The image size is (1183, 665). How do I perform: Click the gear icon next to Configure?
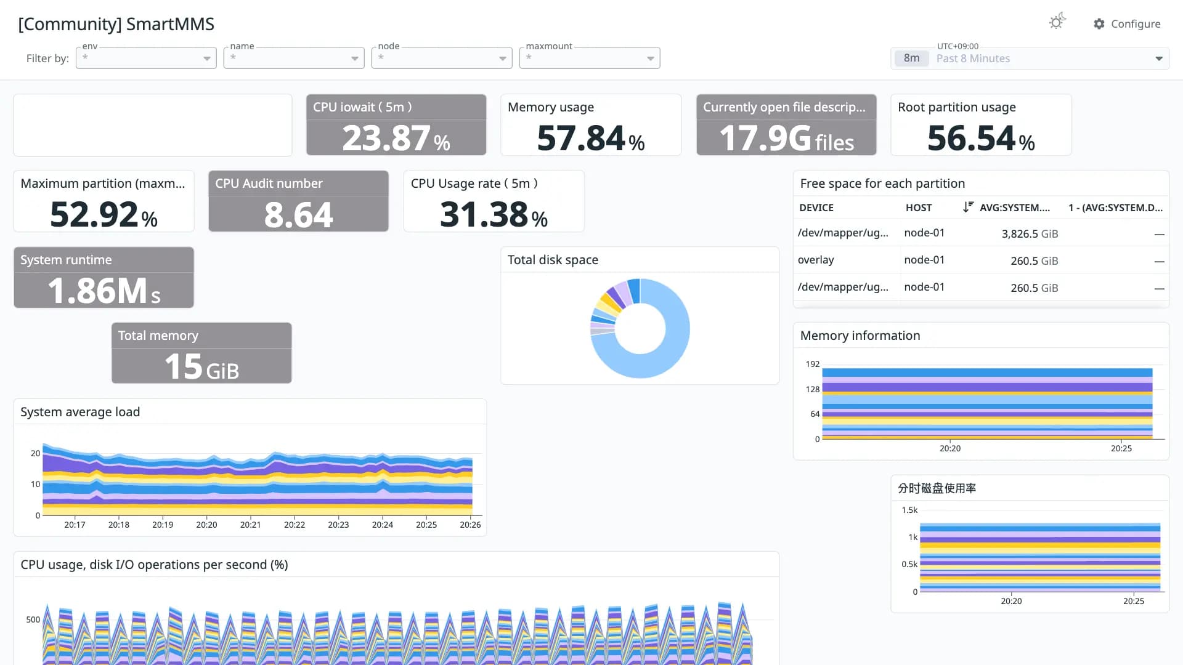[1099, 23]
